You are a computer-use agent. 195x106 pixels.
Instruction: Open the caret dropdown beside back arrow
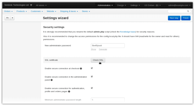(x=12, y=18)
